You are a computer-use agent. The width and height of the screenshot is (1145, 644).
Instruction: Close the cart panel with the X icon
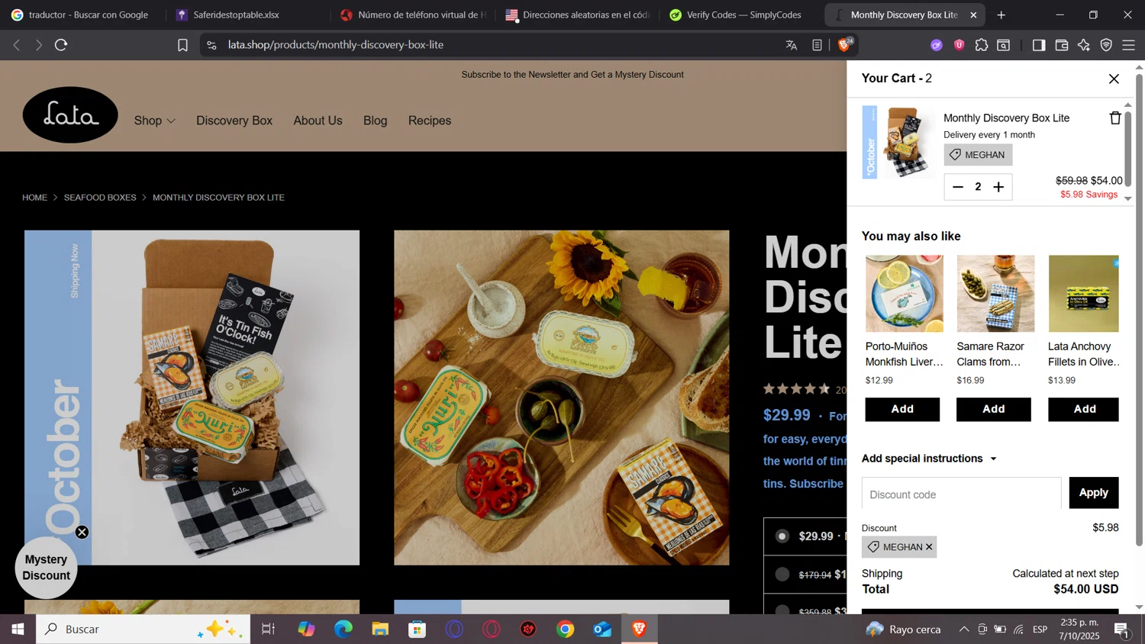click(x=1114, y=79)
